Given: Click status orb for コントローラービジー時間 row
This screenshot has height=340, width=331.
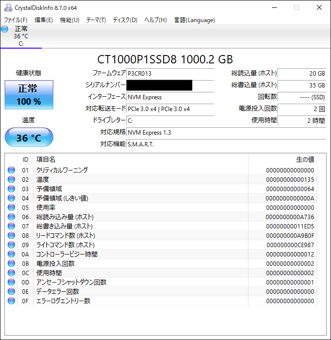Looking at the screenshot, I should (x=11, y=254).
